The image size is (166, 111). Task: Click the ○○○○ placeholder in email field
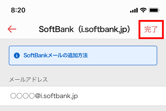click(22, 96)
